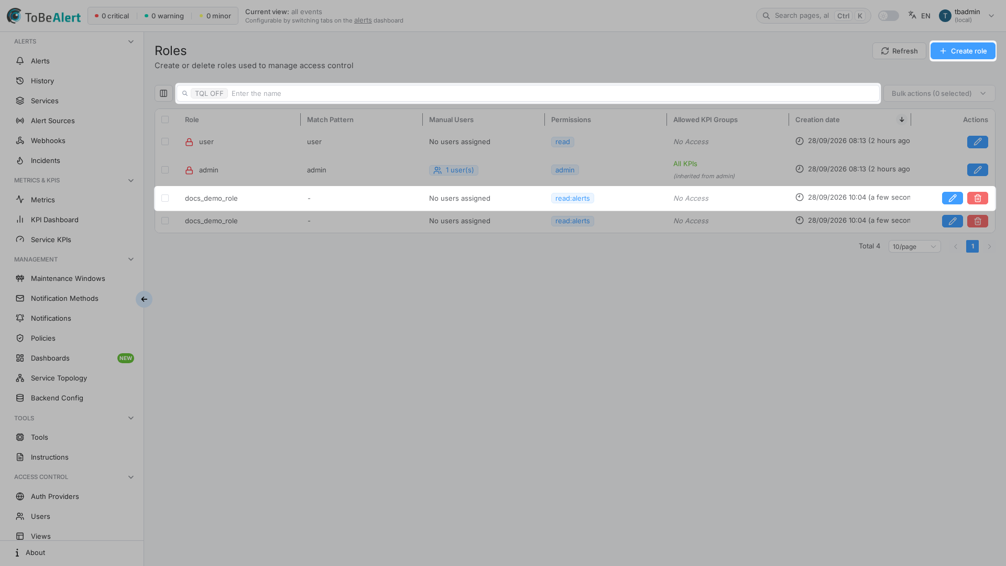Check the select-all roles checkbox
The width and height of the screenshot is (1006, 566).
(x=165, y=119)
